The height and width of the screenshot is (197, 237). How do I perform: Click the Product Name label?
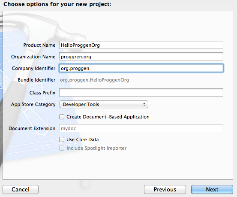tap(39, 45)
